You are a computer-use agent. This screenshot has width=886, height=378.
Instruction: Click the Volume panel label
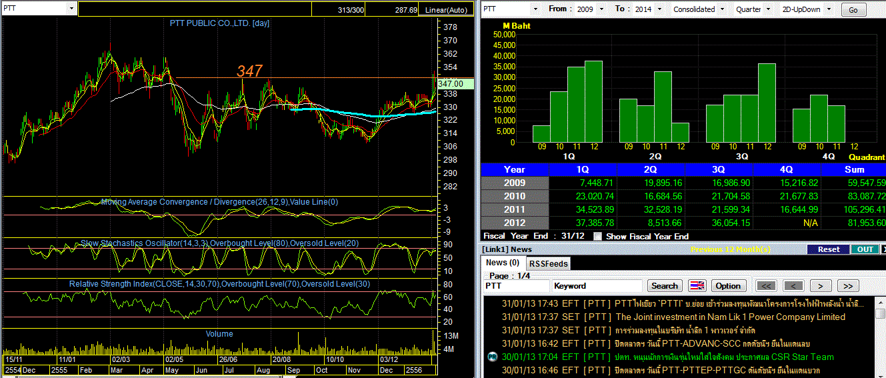click(219, 334)
